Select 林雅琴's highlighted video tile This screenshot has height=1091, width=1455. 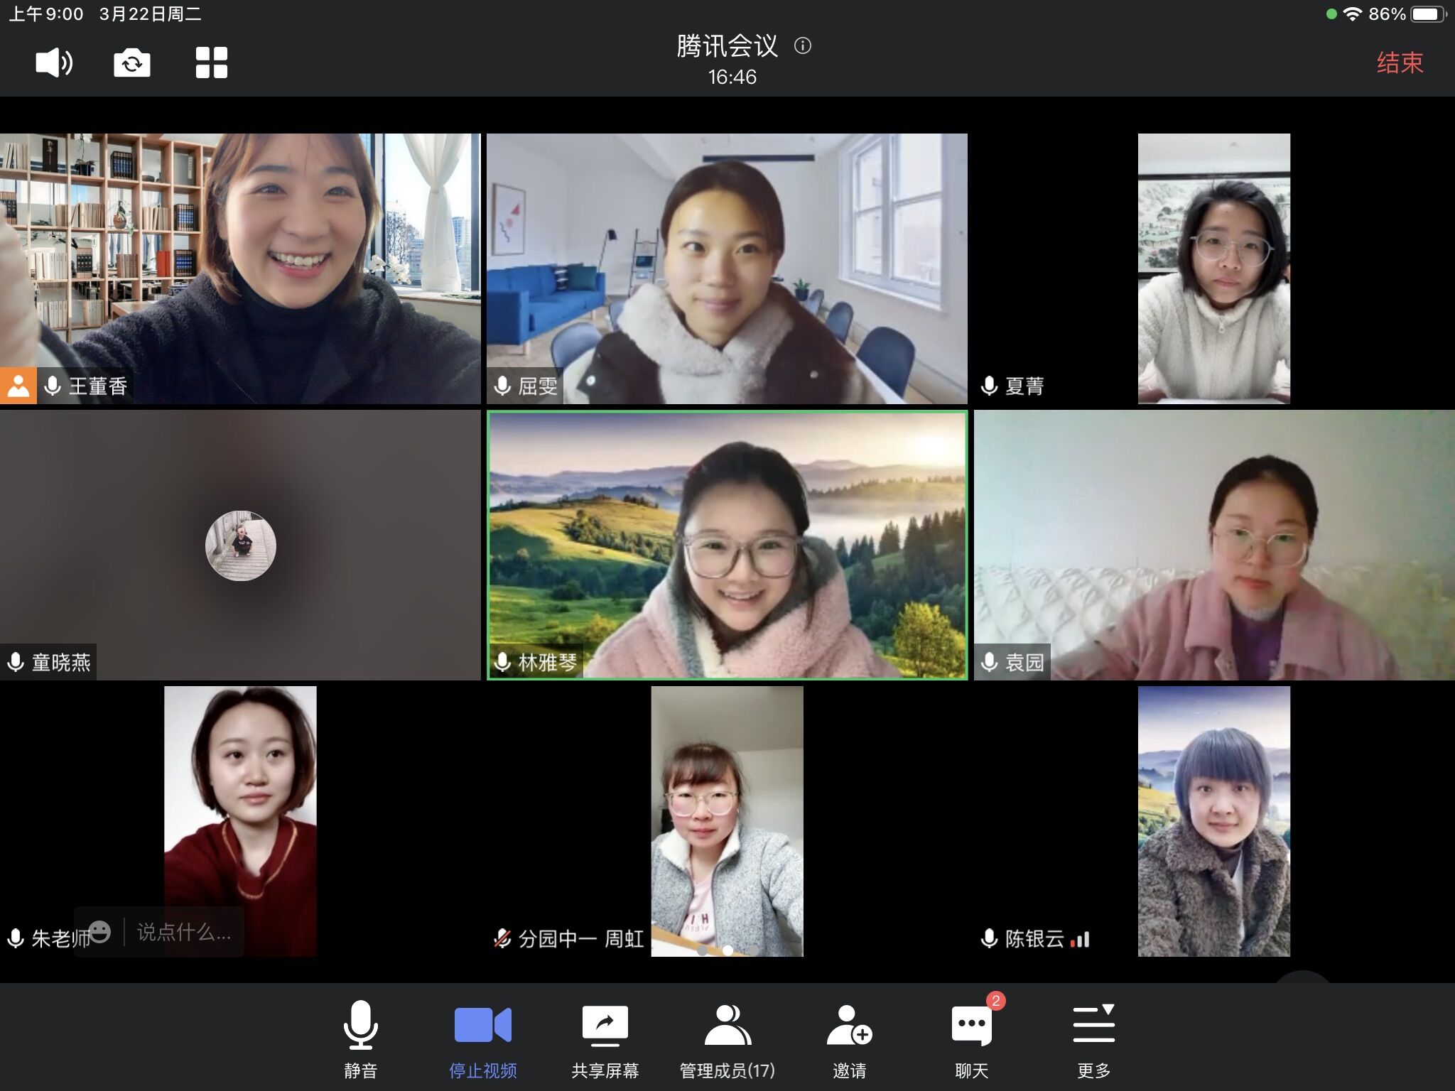tap(727, 545)
